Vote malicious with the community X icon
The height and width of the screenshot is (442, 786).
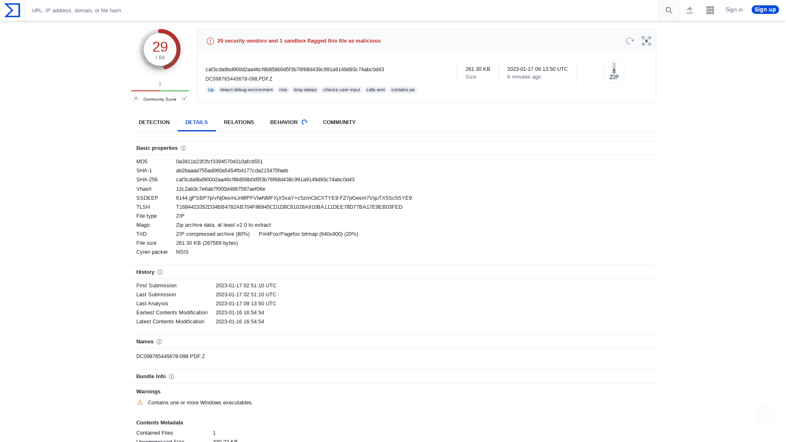(x=136, y=98)
